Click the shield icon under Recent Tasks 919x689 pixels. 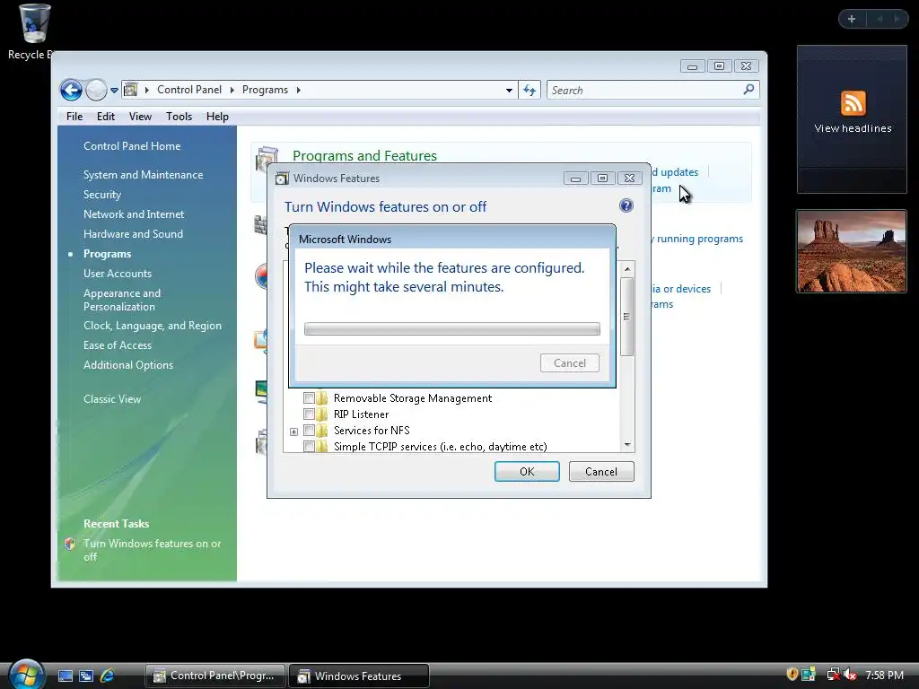click(x=70, y=544)
